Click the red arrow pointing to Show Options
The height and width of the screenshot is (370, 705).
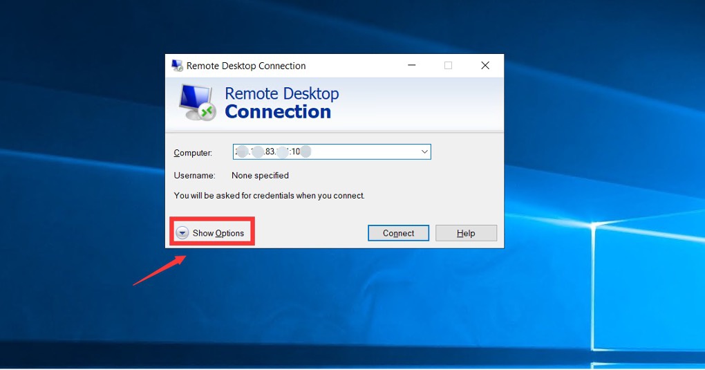(x=159, y=270)
